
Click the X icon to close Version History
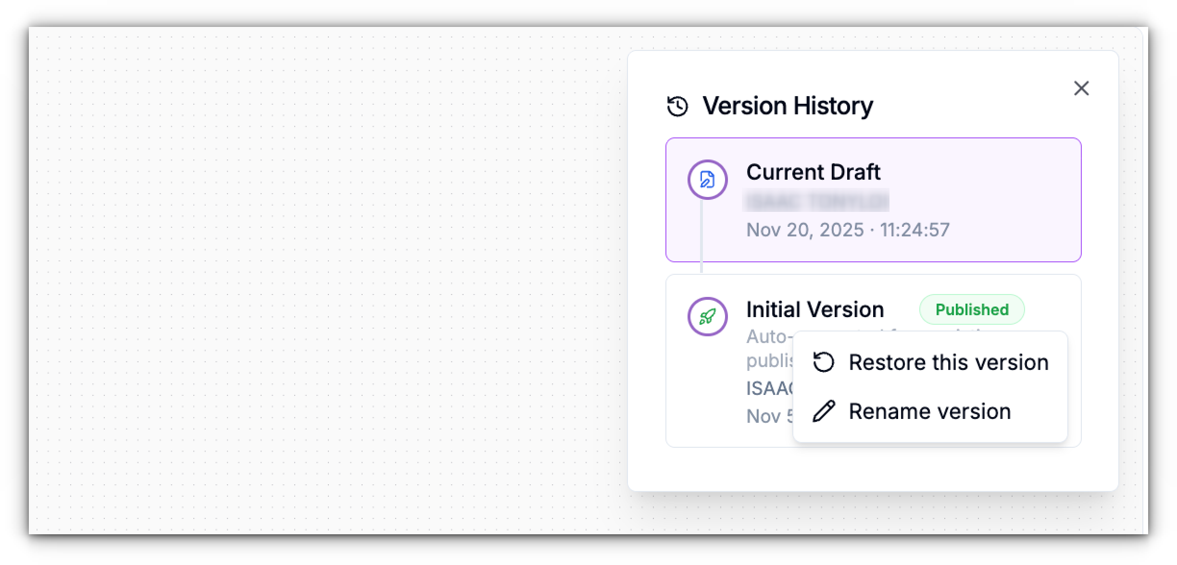point(1081,88)
